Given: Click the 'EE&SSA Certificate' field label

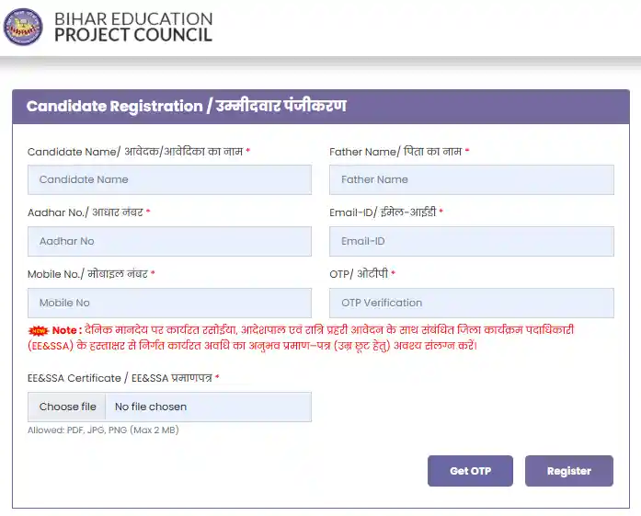Looking at the screenshot, I should point(120,378).
